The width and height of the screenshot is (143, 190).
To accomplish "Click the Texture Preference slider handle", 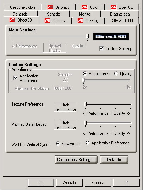I will [86, 105].
